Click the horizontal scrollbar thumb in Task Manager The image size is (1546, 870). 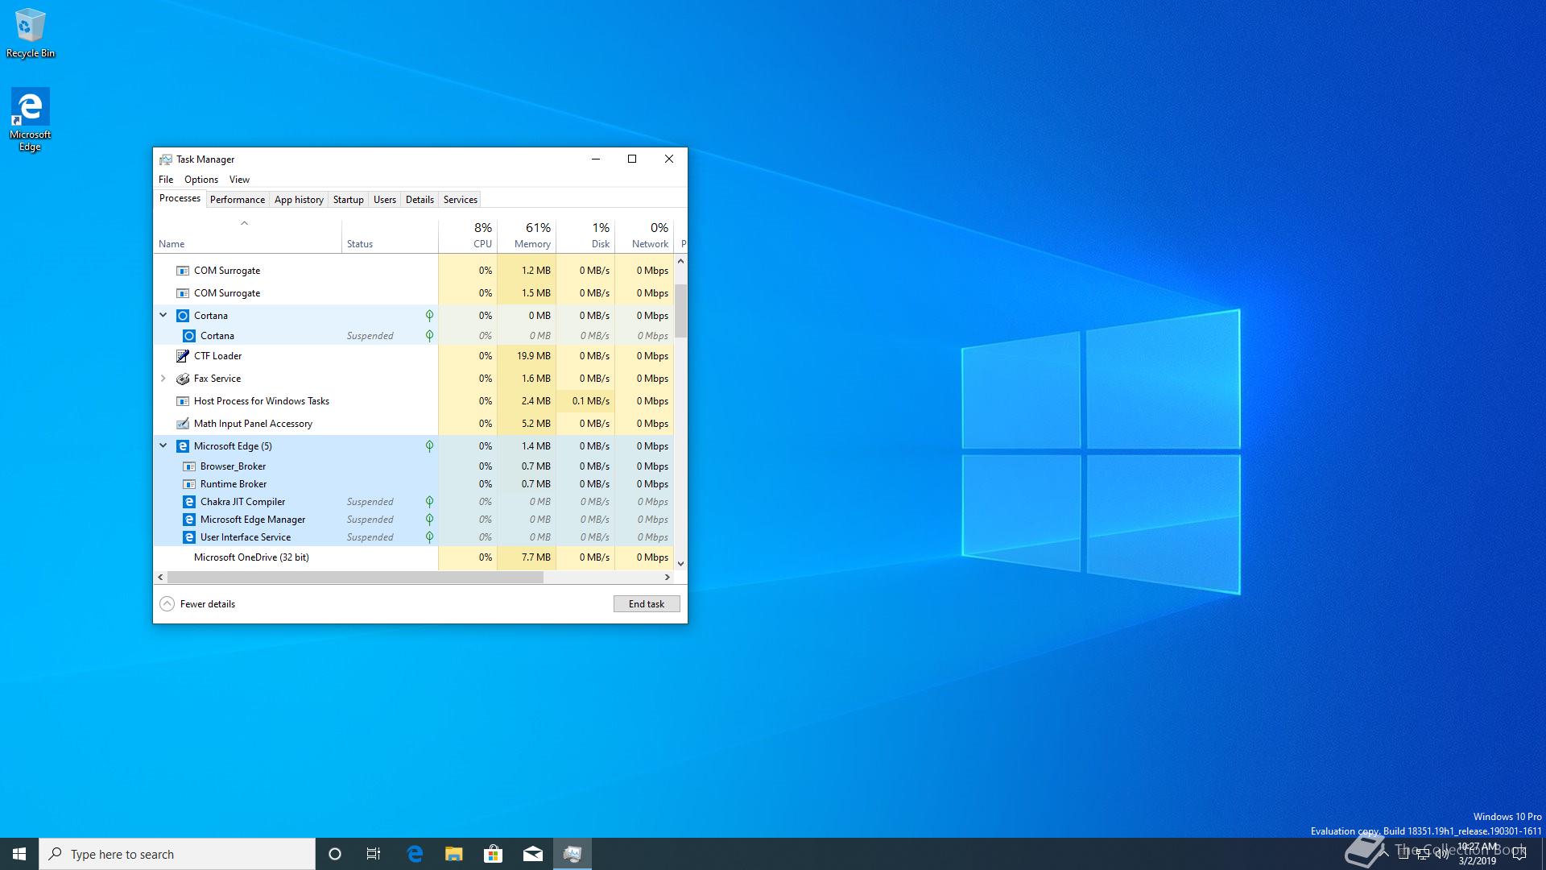coord(355,578)
